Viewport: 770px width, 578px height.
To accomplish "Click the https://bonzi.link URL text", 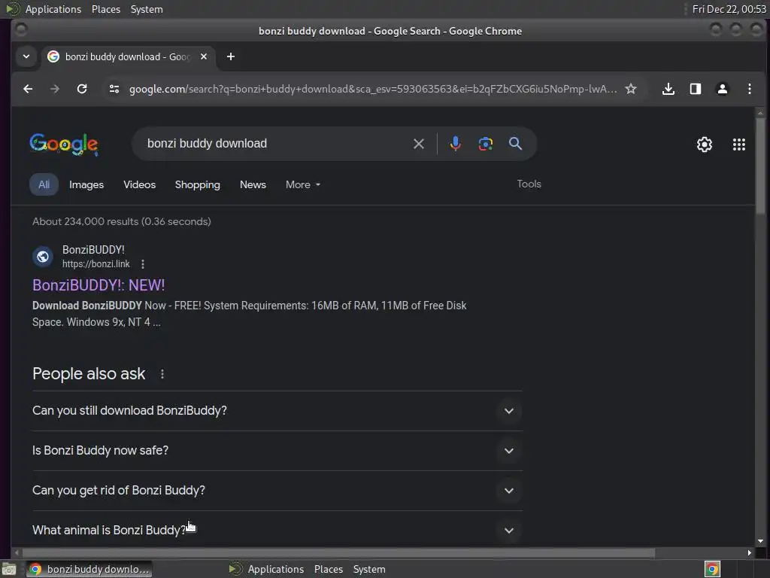I will pyautogui.click(x=95, y=264).
